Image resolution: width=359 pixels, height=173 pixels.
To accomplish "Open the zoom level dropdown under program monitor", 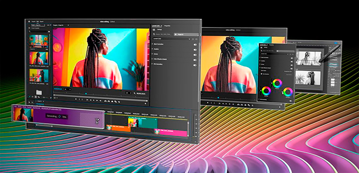I will 68,89.
